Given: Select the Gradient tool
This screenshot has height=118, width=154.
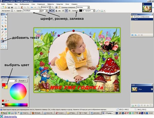Looking at the screenshot, I should coord(5,29).
